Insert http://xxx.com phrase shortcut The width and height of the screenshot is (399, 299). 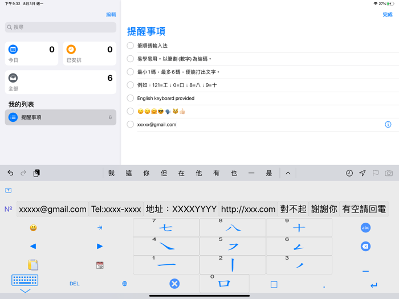(x=249, y=209)
